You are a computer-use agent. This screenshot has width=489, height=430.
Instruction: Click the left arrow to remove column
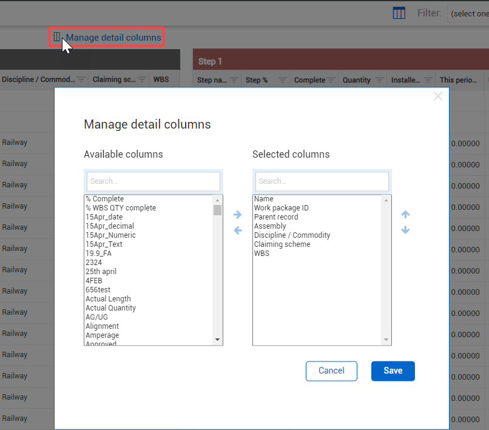[238, 230]
